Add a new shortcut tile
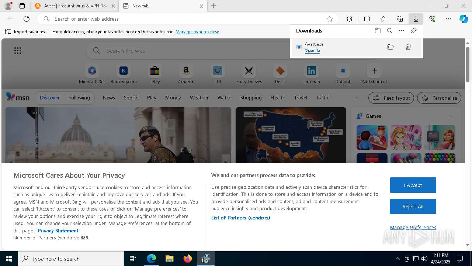This screenshot has height=266, width=472. coord(374,74)
